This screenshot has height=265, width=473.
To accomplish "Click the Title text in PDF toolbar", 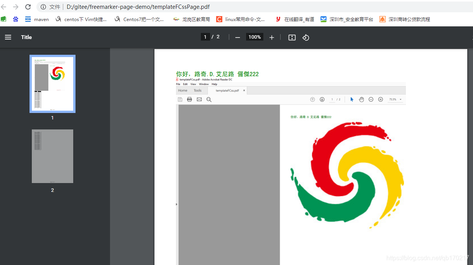I will 26,37.
